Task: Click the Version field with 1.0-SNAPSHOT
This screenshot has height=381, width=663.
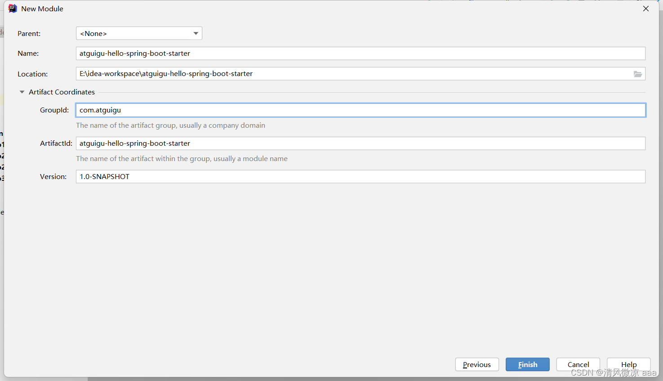Action: click(360, 177)
